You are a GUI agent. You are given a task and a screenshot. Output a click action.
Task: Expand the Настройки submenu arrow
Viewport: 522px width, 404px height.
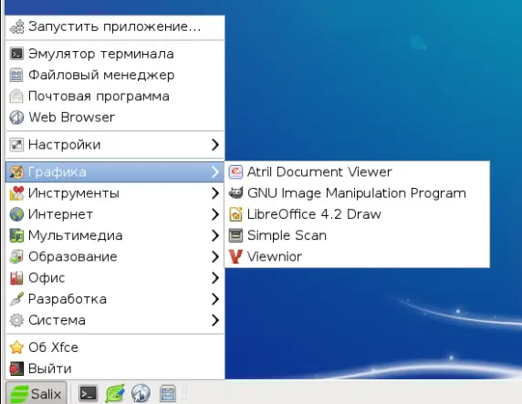point(215,144)
